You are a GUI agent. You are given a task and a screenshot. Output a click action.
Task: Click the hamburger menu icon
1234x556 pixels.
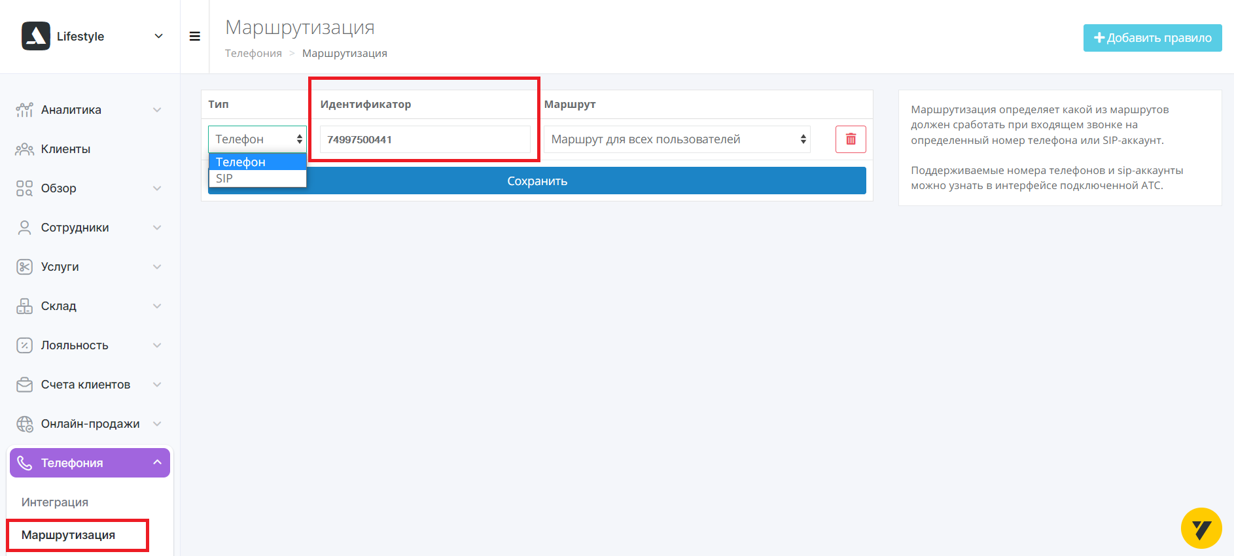coord(194,37)
